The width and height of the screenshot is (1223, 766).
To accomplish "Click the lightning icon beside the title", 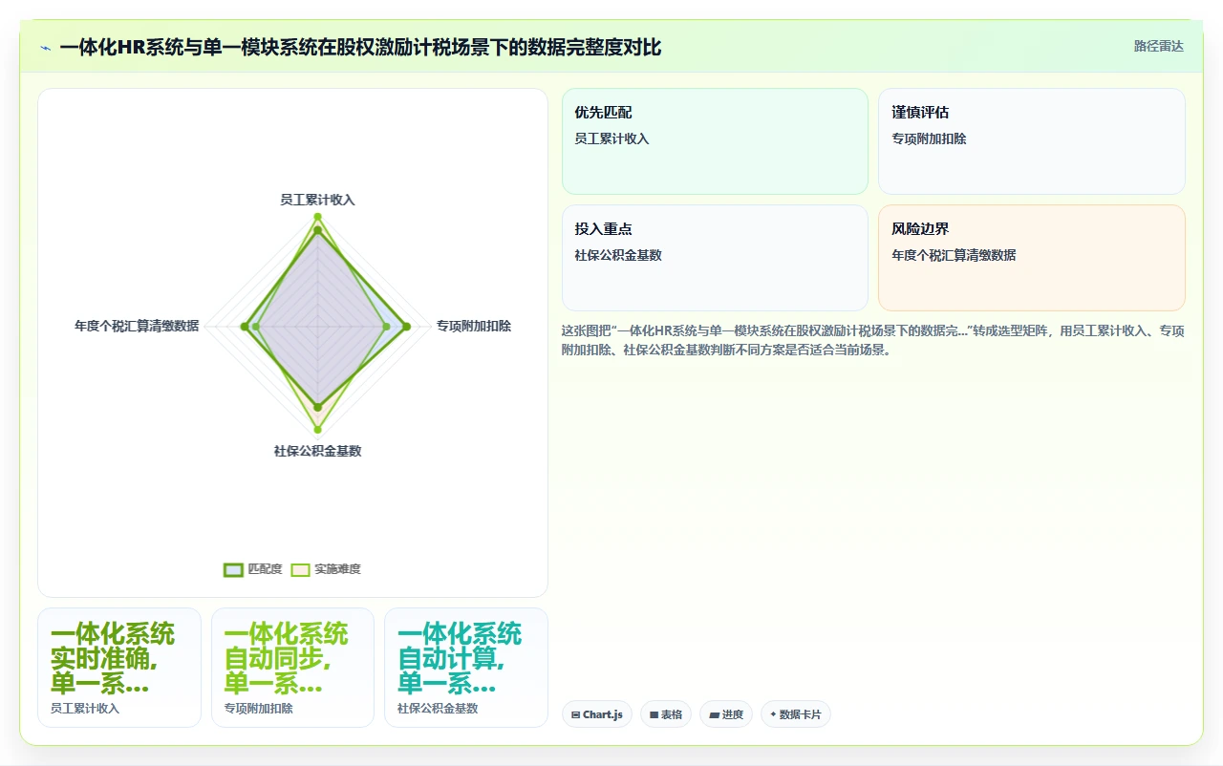I will pyautogui.click(x=45, y=48).
